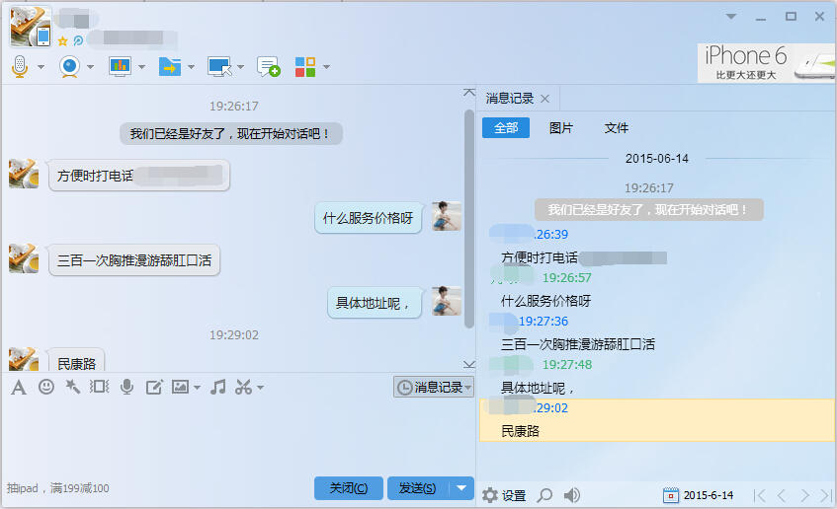Expand apps grid dropdown arrow
Image resolution: width=837 pixels, height=509 pixels.
[326, 67]
